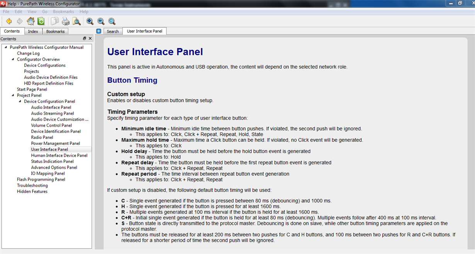Open the Power Management Panel topic
Screen dimensions: 475x254
pyautogui.click(x=56, y=143)
